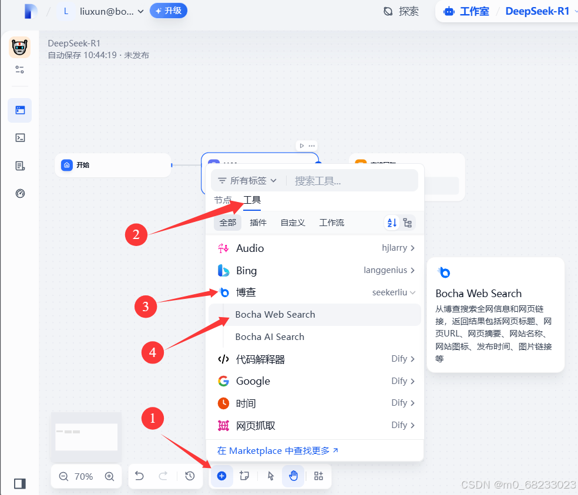Image resolution: width=578 pixels, height=495 pixels.
Task: Choose Bocha Web Search tool
Action: tap(315, 314)
